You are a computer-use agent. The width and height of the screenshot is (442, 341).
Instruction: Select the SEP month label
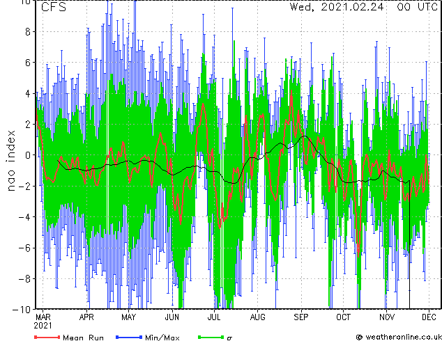click(x=301, y=317)
